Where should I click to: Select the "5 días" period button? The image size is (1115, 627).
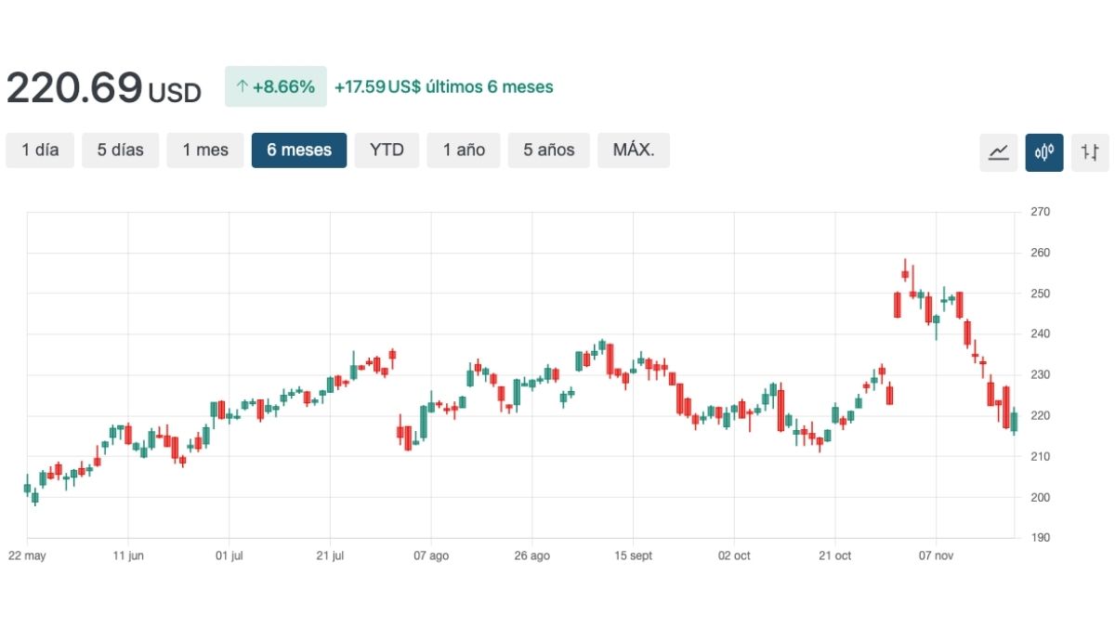pyautogui.click(x=120, y=150)
